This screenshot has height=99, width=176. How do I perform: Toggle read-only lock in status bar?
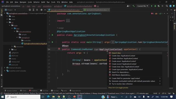174,94
